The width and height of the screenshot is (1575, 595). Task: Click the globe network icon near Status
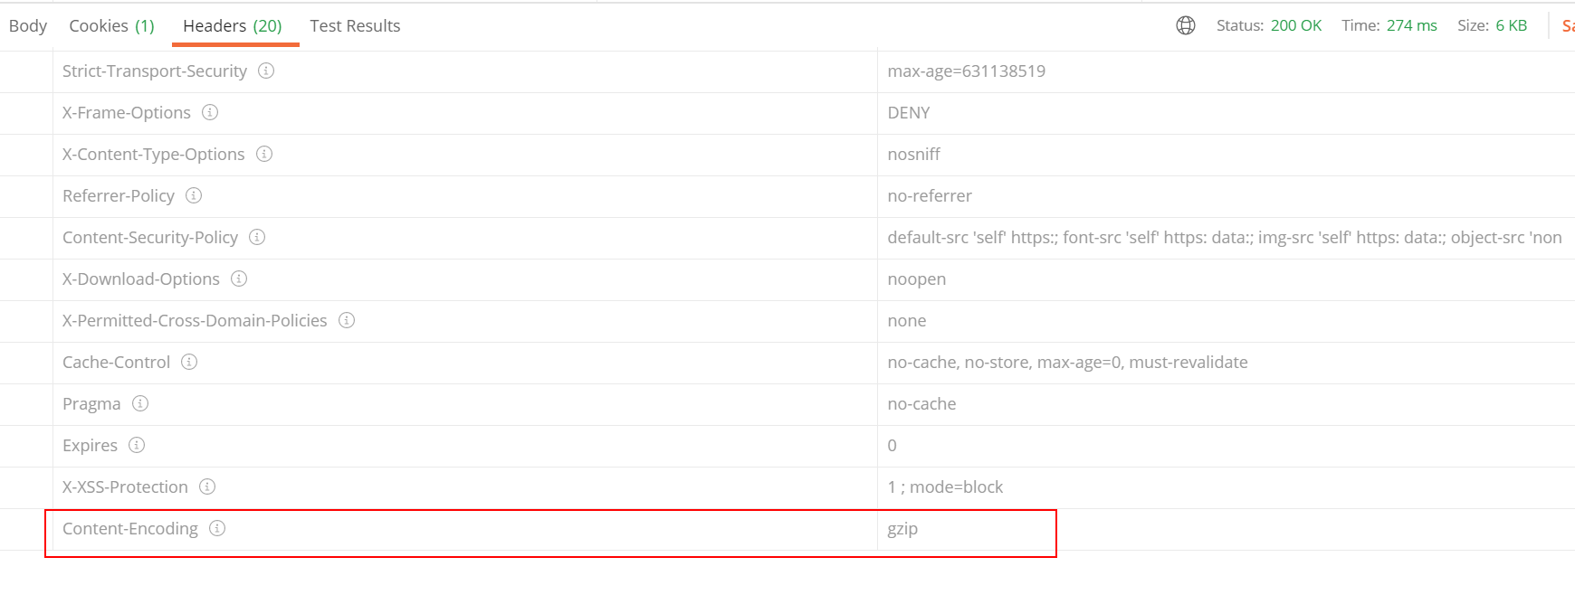(x=1184, y=25)
